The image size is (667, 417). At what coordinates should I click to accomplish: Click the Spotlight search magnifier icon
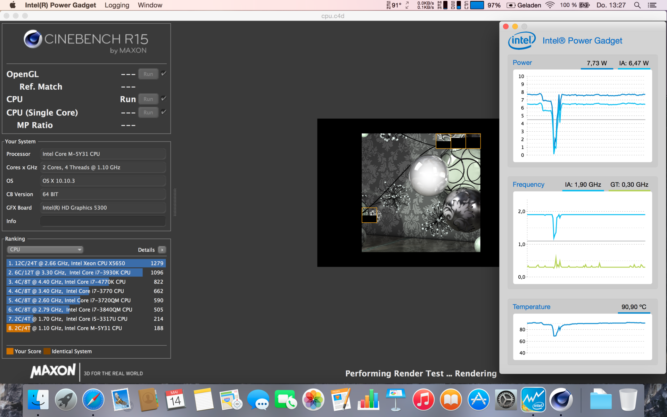pos(637,5)
